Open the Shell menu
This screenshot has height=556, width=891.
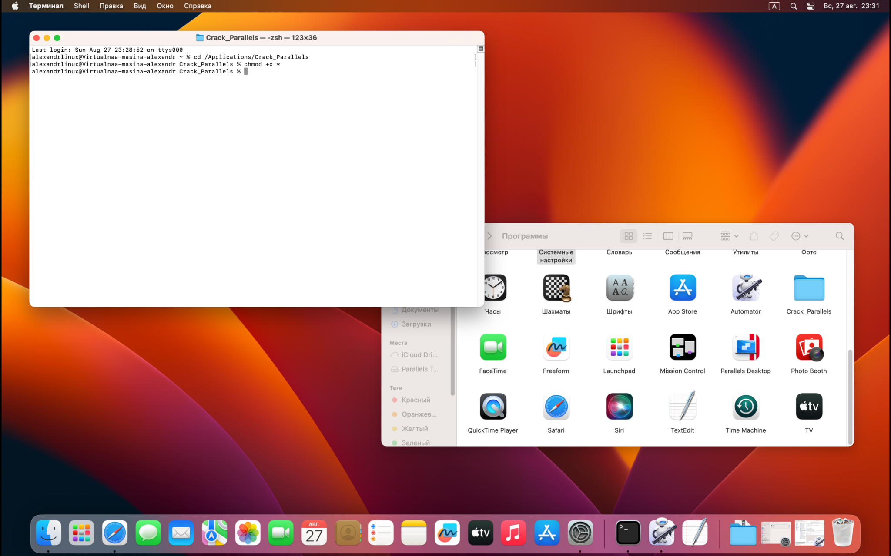tap(81, 6)
